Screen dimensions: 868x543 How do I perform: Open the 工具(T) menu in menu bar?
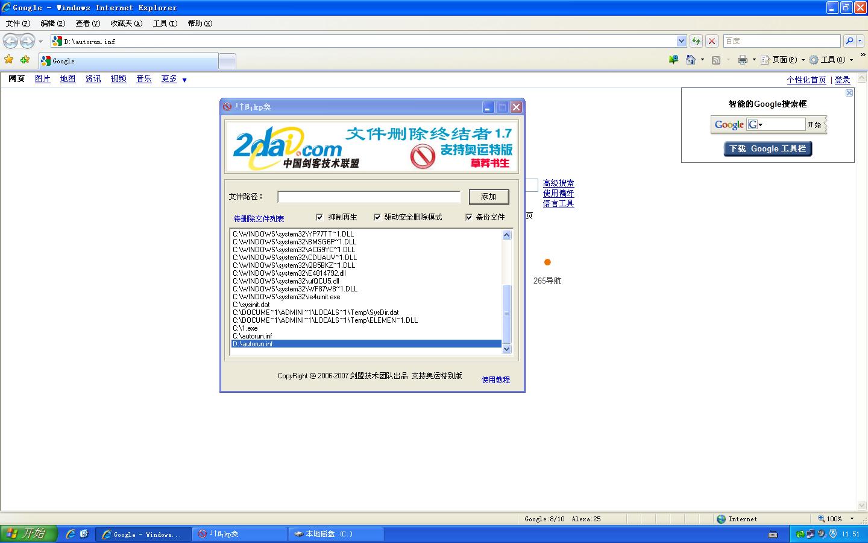[x=165, y=24]
